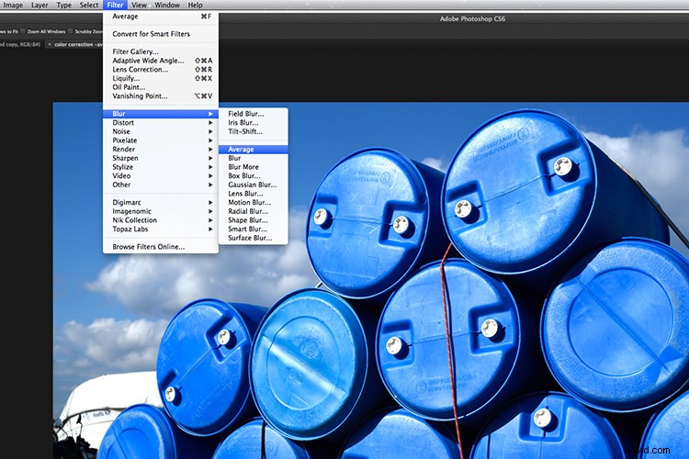Screen dimensions: 689x459
Task: Expand the Pixelate submenu
Action: pos(161,140)
